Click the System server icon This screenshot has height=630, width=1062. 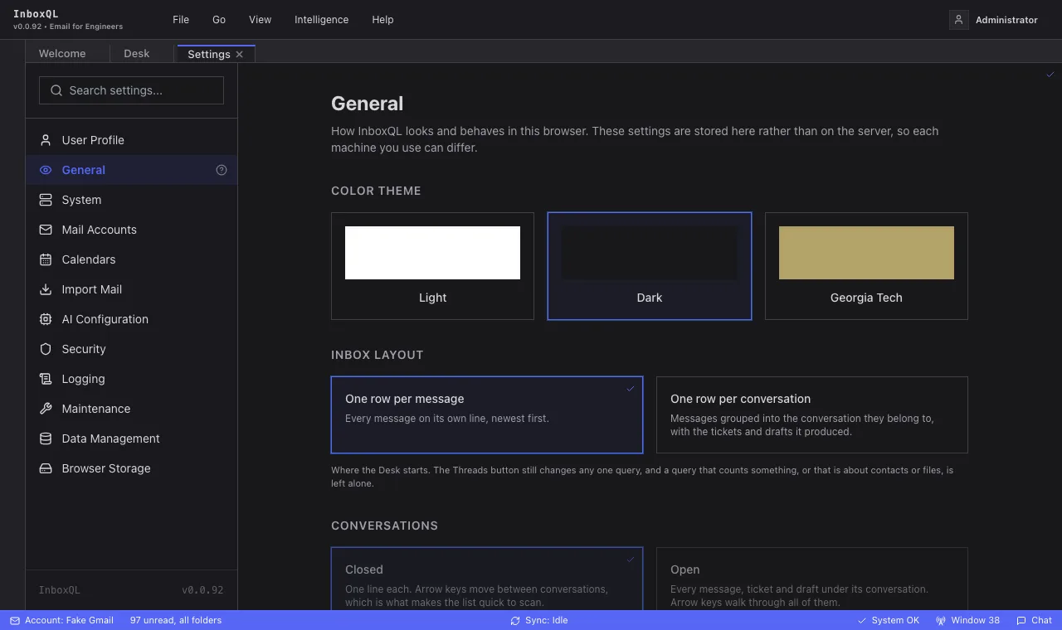(46, 200)
